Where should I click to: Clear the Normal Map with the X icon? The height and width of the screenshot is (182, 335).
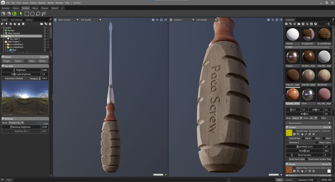(x=314, y=134)
